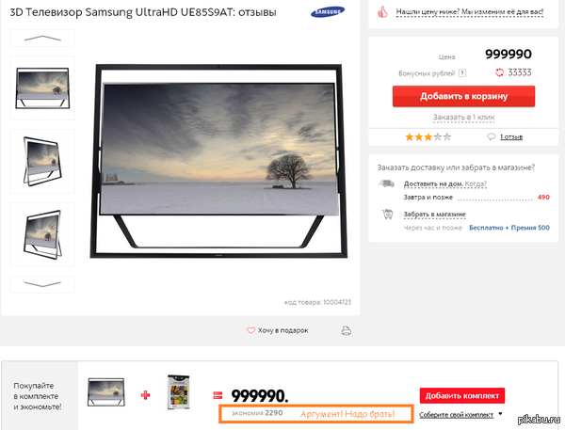The width and height of the screenshot is (565, 430).
Task: Open 'Заказать в 1 клик' link
Action: pyautogui.click(x=463, y=118)
